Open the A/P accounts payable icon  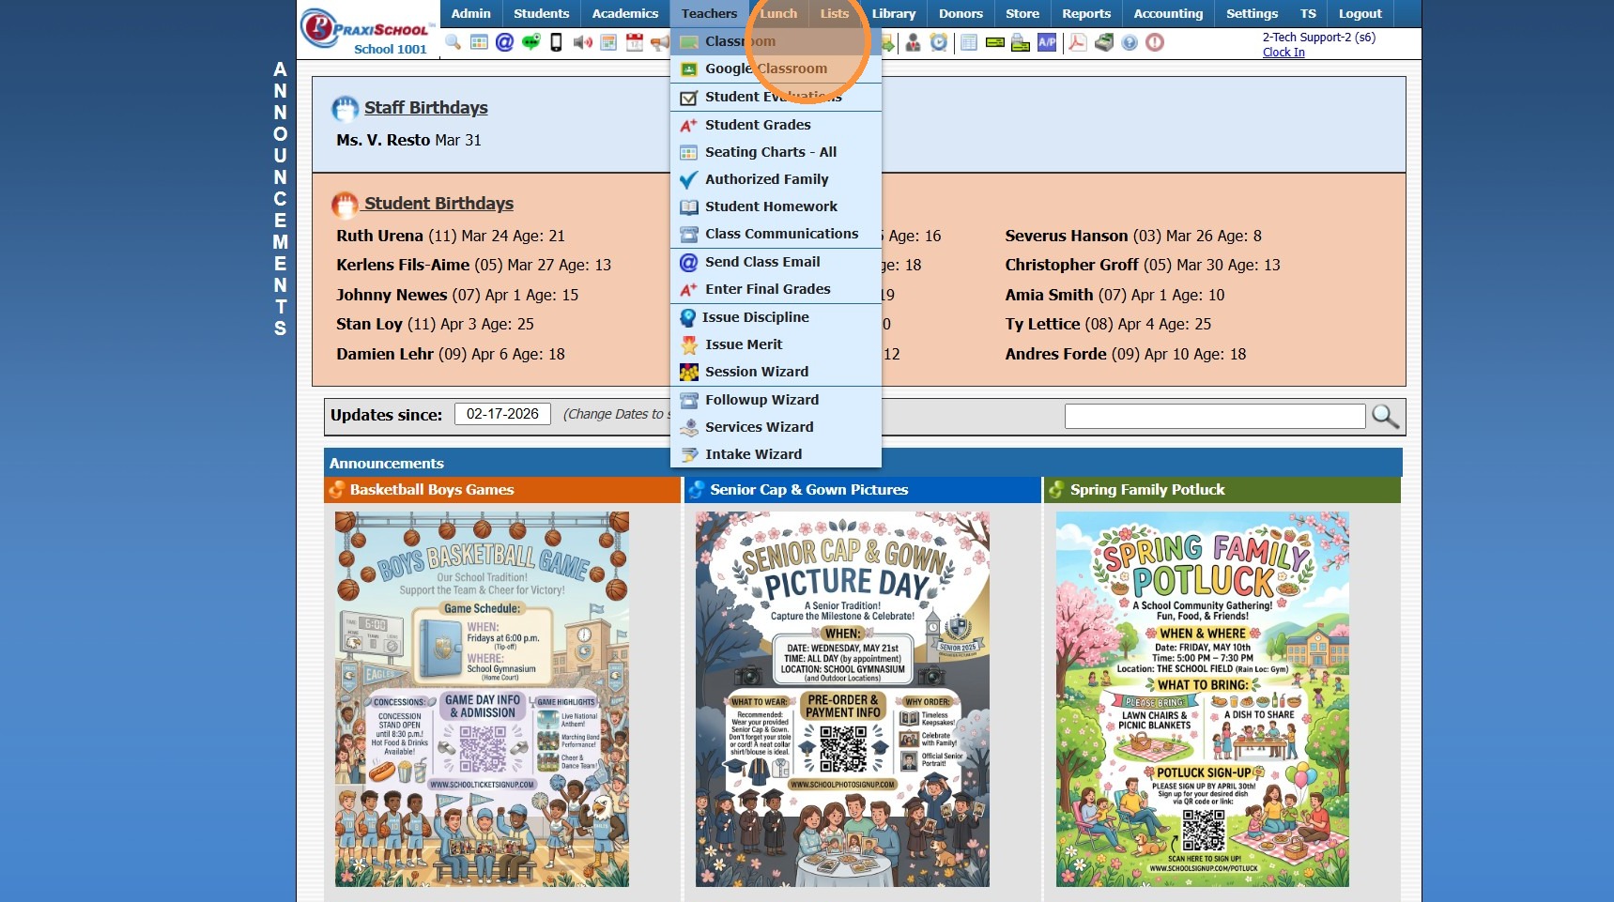click(x=1047, y=42)
